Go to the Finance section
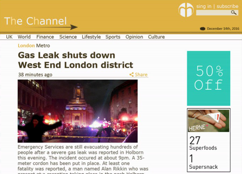 pos(45,37)
